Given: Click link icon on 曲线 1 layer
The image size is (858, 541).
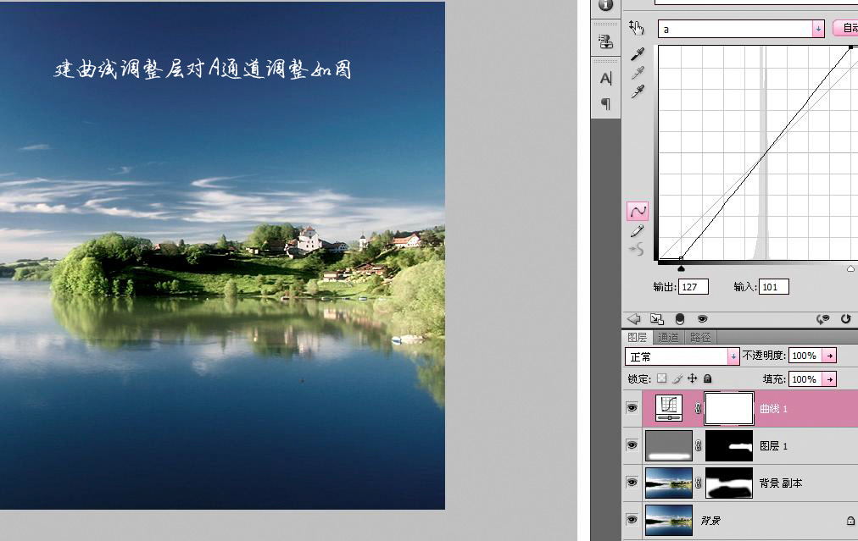Looking at the screenshot, I should click(x=699, y=408).
